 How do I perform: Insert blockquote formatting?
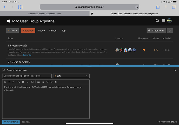(x=23, y=82)
